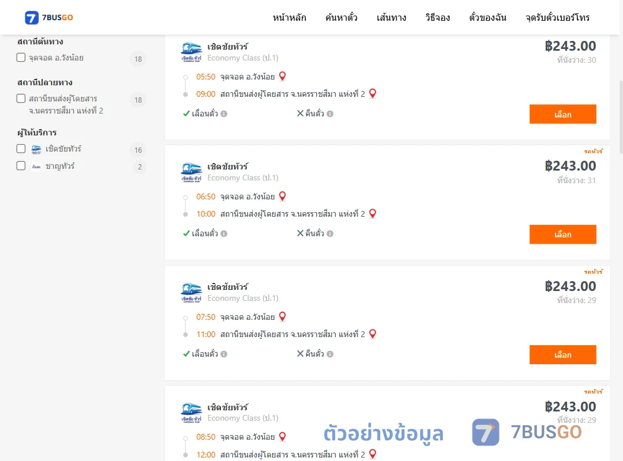Show คืนตั๋ว info icon on 06:50 trip

330,234
